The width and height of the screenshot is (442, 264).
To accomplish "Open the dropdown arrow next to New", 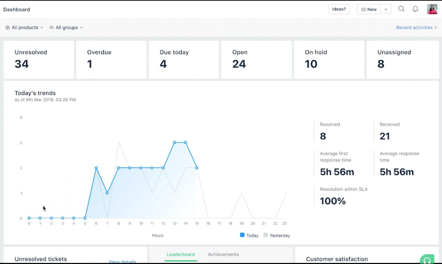I will (386, 9).
